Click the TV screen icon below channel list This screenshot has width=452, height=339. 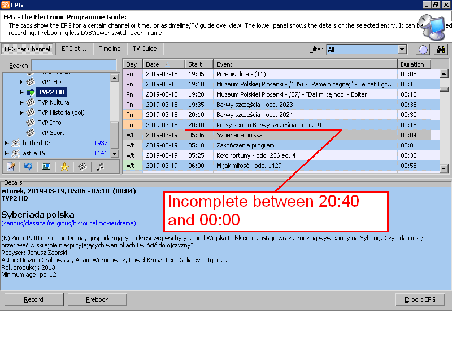46,167
